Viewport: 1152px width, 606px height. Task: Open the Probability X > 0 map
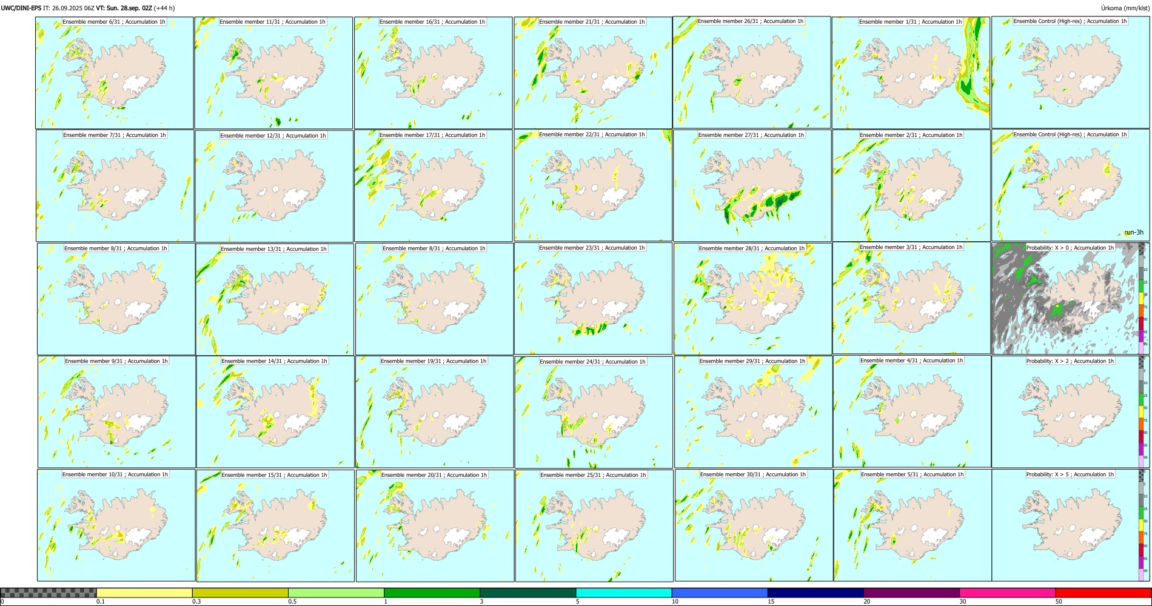point(1071,299)
